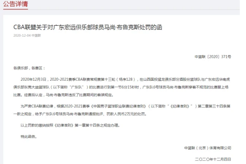This screenshot has height=164, width=246.
Task: Click the sentence about 违反了比赛期间的着装规定
Action: pos(89,94)
